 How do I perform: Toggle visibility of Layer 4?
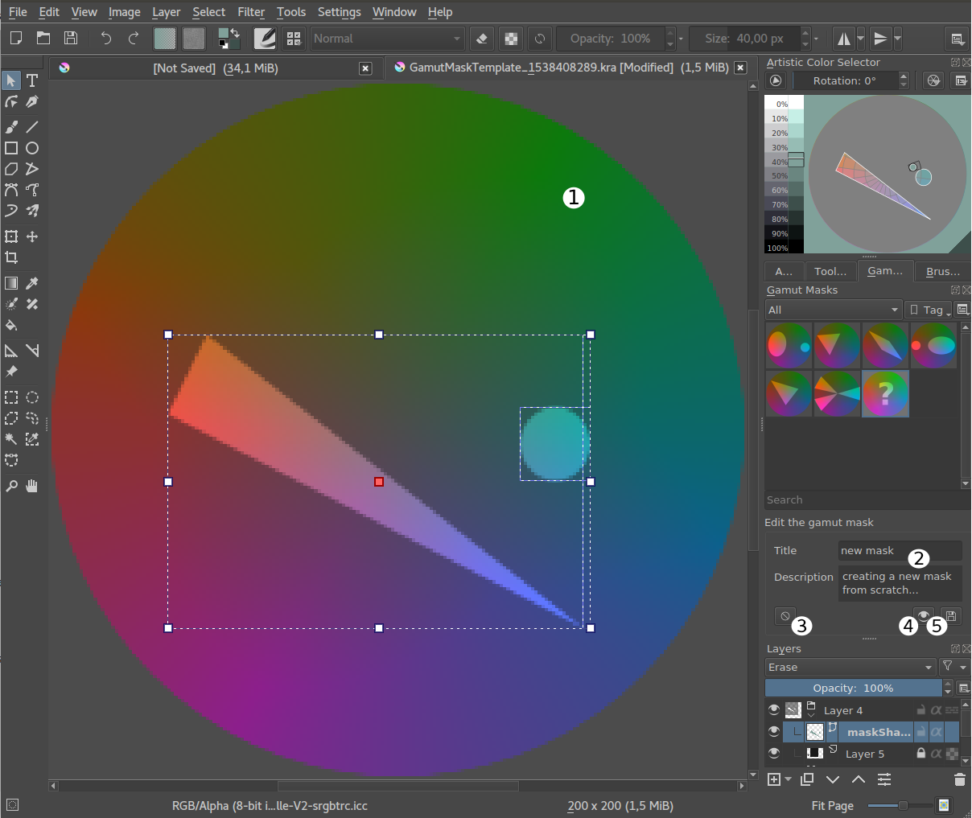773,709
